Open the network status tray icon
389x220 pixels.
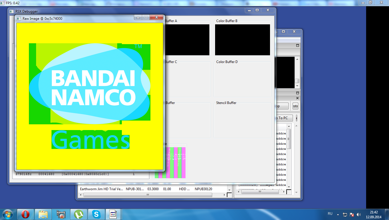pos(345,214)
